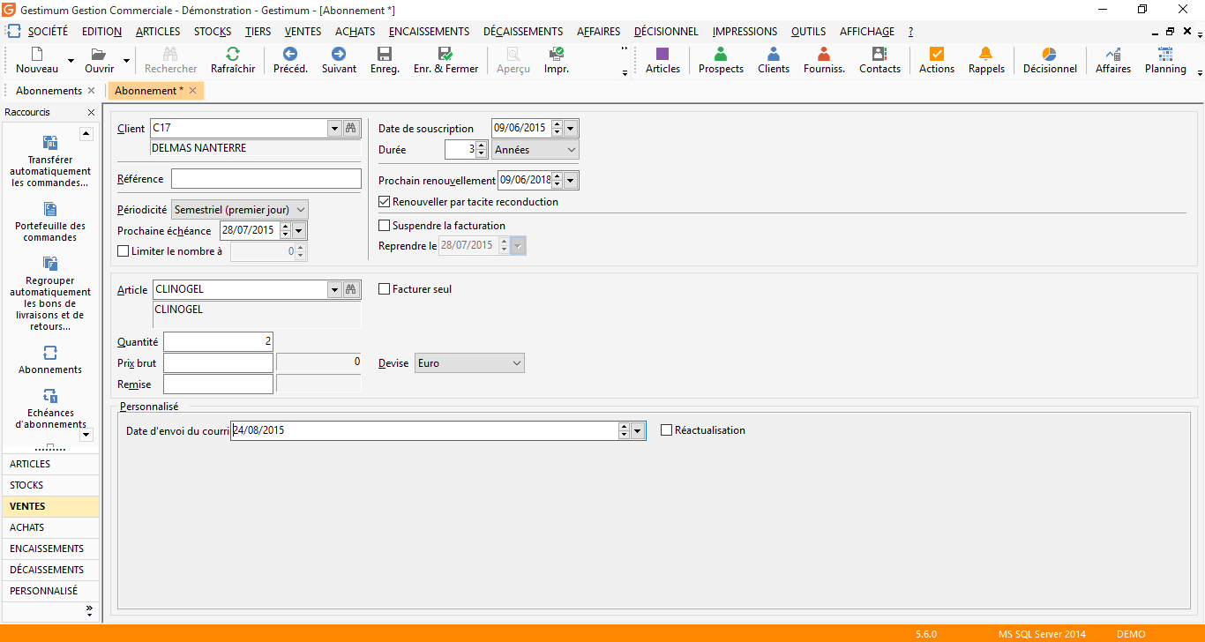Close the Abonnement * tab
The height and width of the screenshot is (642, 1205).
point(192,91)
